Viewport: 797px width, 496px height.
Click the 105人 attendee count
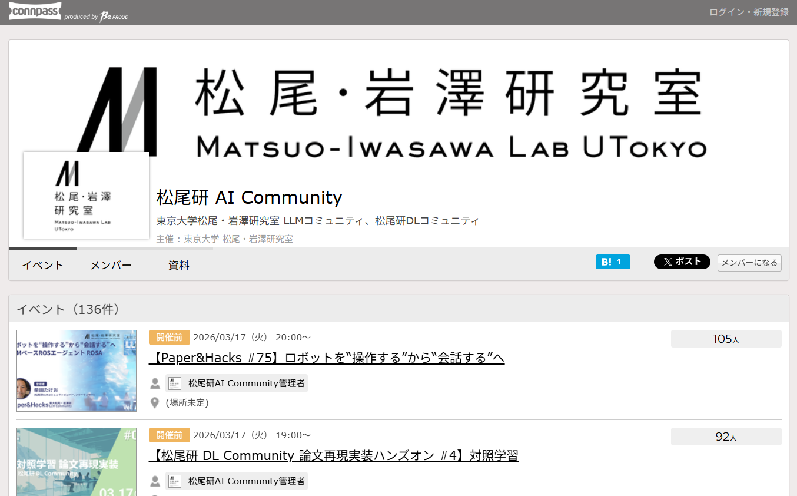[726, 338]
